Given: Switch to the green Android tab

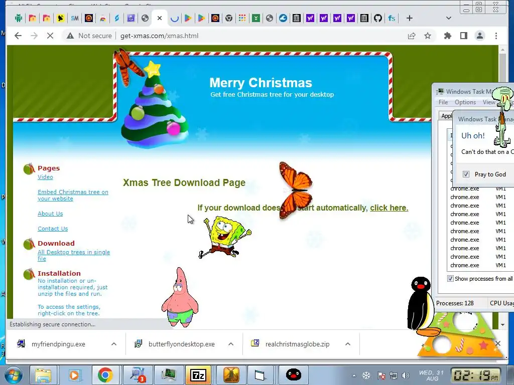Looking at the screenshot, I should click(19, 19).
